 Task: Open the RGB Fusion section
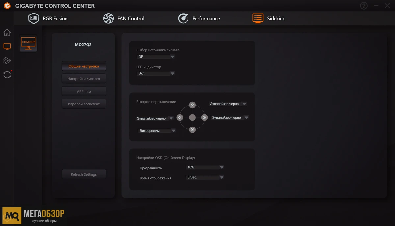[x=48, y=18]
